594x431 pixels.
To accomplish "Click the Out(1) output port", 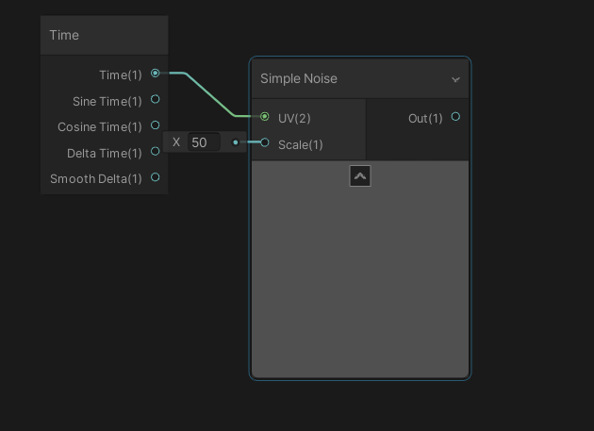I will tap(455, 117).
